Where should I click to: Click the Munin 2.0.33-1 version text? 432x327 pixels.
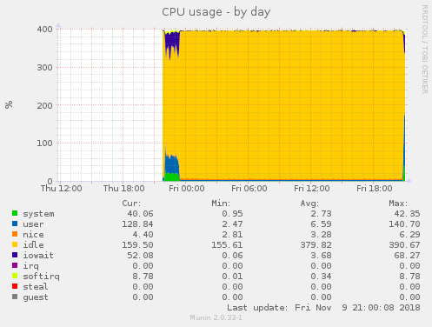(216, 317)
